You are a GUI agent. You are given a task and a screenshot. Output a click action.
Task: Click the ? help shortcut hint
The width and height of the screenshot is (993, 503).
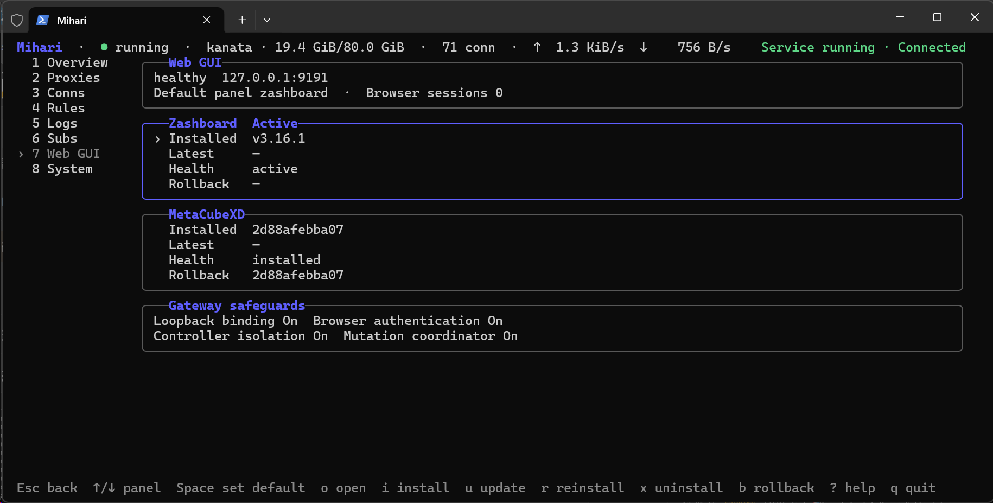852,488
